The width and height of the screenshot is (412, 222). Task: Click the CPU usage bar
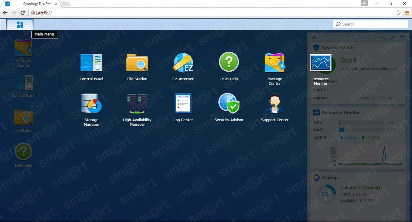(362, 123)
